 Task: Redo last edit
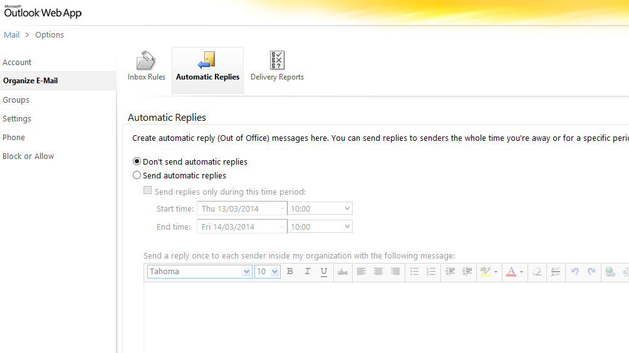point(591,272)
